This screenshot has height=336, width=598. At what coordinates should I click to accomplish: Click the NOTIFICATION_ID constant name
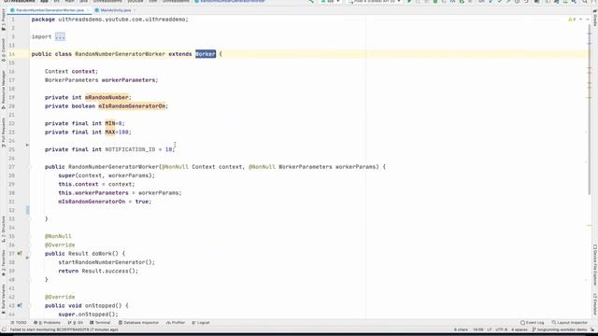coord(130,149)
